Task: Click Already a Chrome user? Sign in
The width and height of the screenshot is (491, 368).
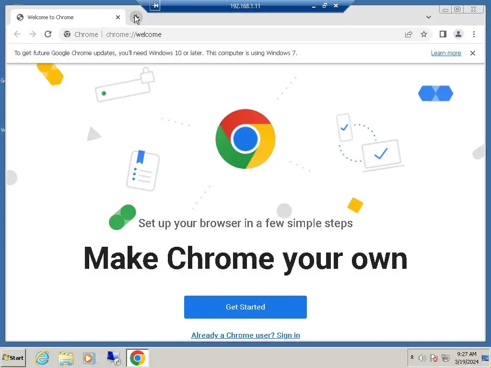Action: point(245,335)
